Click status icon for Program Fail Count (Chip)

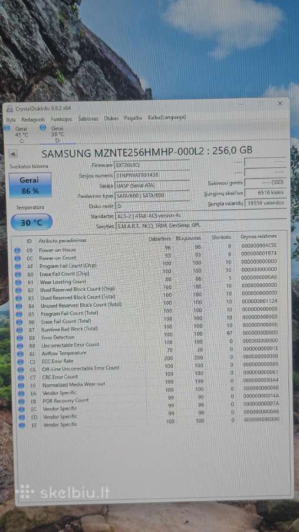tap(18, 267)
